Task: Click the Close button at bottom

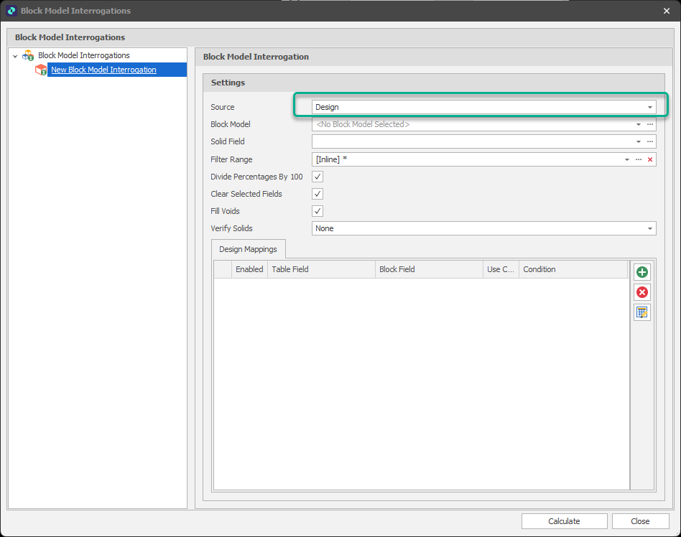Action: 639,521
